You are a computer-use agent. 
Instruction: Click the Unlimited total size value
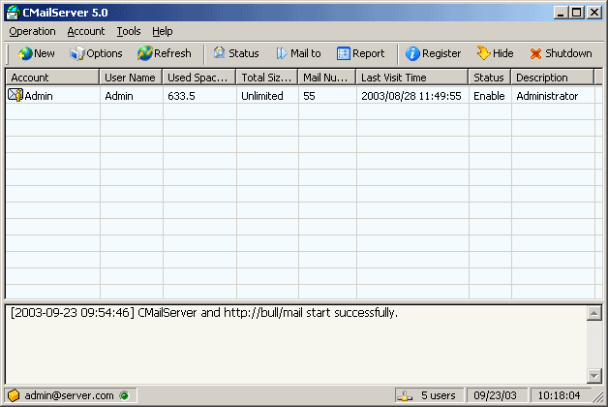point(262,96)
